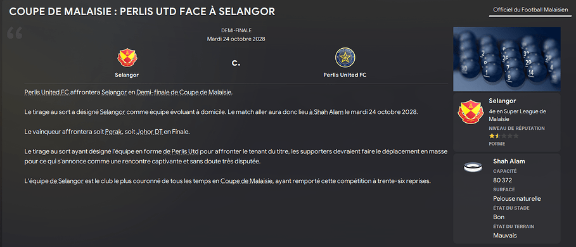Open the cup draw balls image
The height and width of the screenshot is (247, 576).
coord(506,59)
